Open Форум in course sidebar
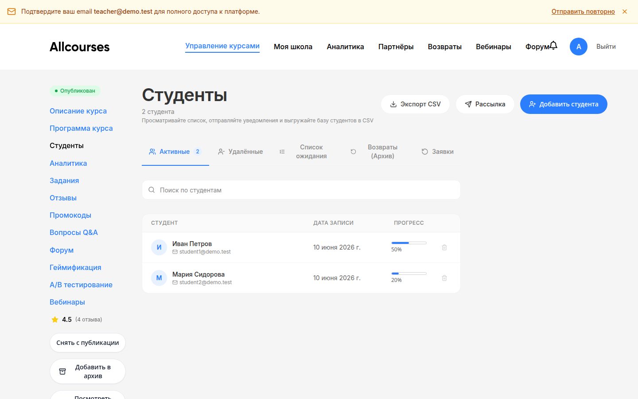638x399 pixels. 62,250
